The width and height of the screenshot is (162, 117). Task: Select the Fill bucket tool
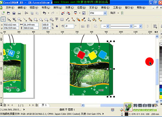(x=94, y=19)
